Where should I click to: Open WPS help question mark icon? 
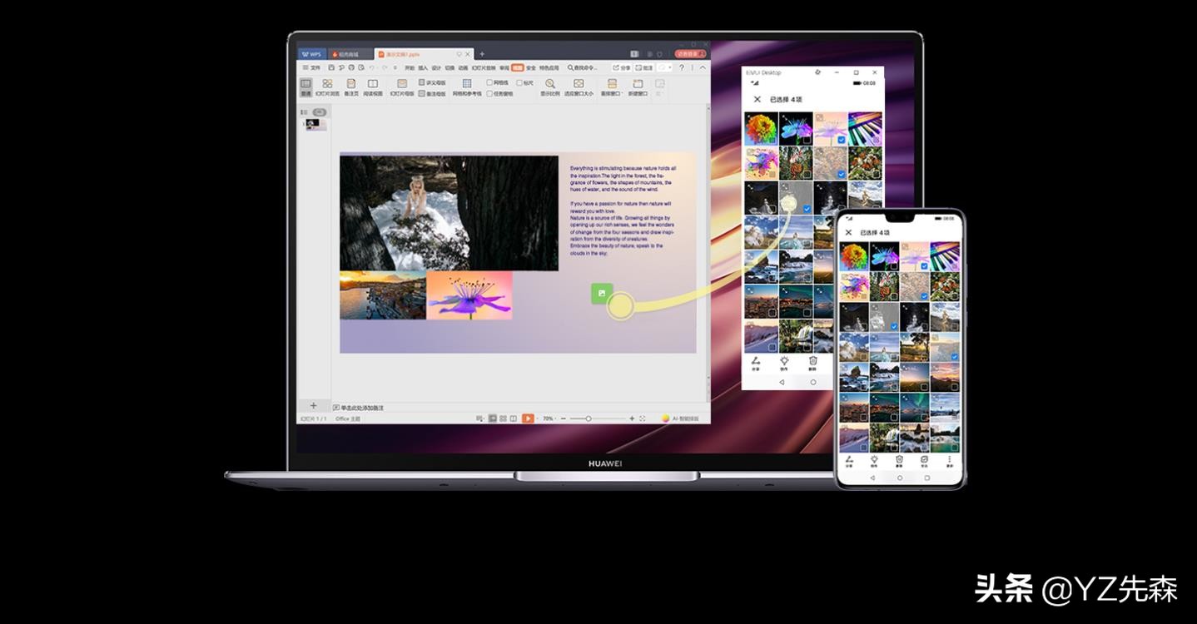[x=682, y=67]
